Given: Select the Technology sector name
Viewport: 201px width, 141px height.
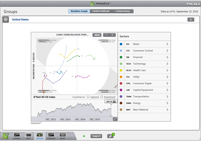Looking at the screenshot, I should (x=139, y=64).
